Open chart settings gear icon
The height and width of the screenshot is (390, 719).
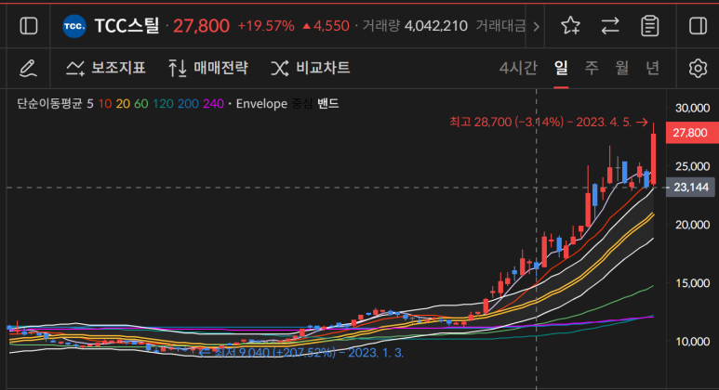698,68
